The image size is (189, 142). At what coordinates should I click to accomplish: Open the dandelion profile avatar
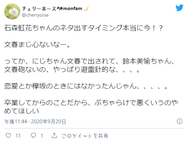[x=12, y=11]
